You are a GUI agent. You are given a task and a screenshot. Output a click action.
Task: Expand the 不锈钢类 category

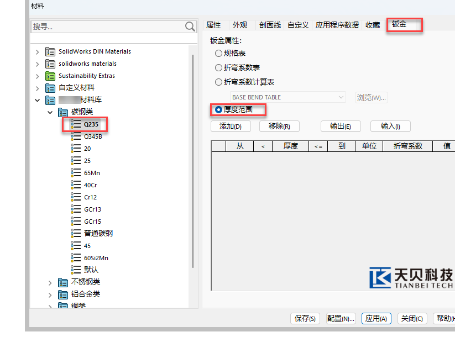50,282
